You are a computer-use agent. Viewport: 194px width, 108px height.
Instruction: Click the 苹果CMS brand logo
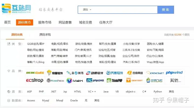tap(154, 80)
